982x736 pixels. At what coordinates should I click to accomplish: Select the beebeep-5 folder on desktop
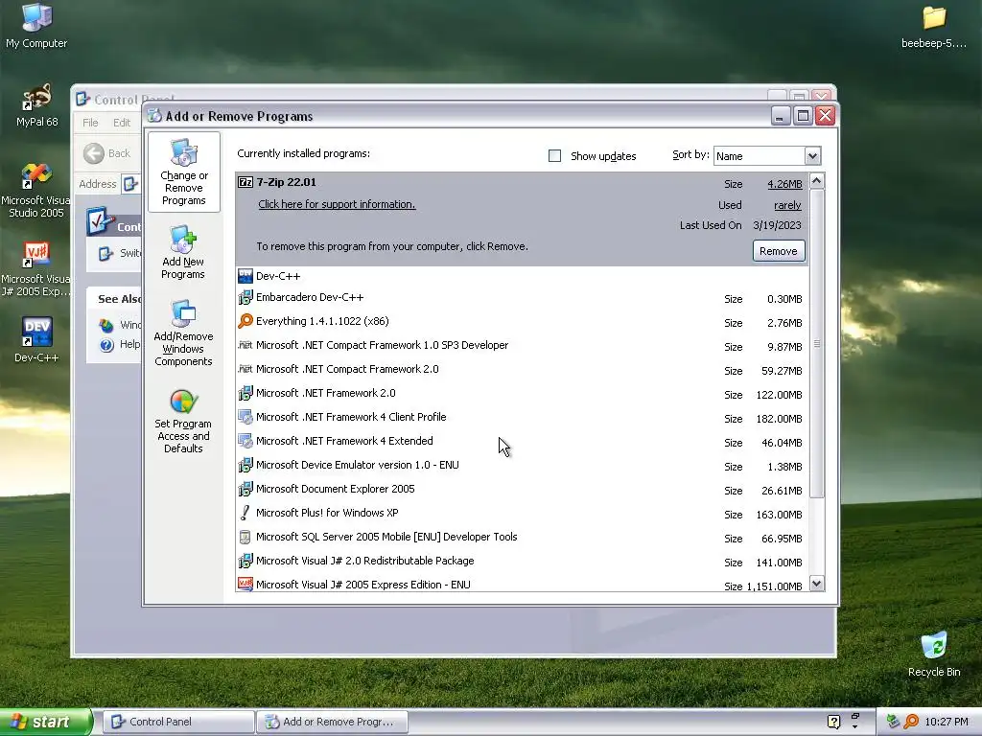(x=934, y=26)
